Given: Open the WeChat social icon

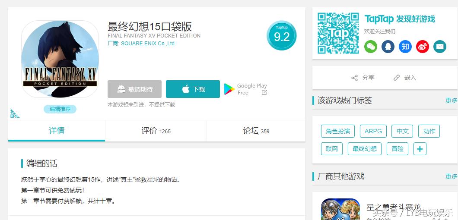Looking at the screenshot, I should (371, 47).
